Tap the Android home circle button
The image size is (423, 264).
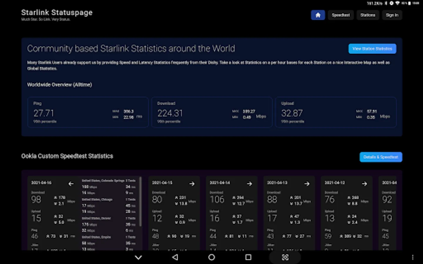pyautogui.click(x=211, y=257)
